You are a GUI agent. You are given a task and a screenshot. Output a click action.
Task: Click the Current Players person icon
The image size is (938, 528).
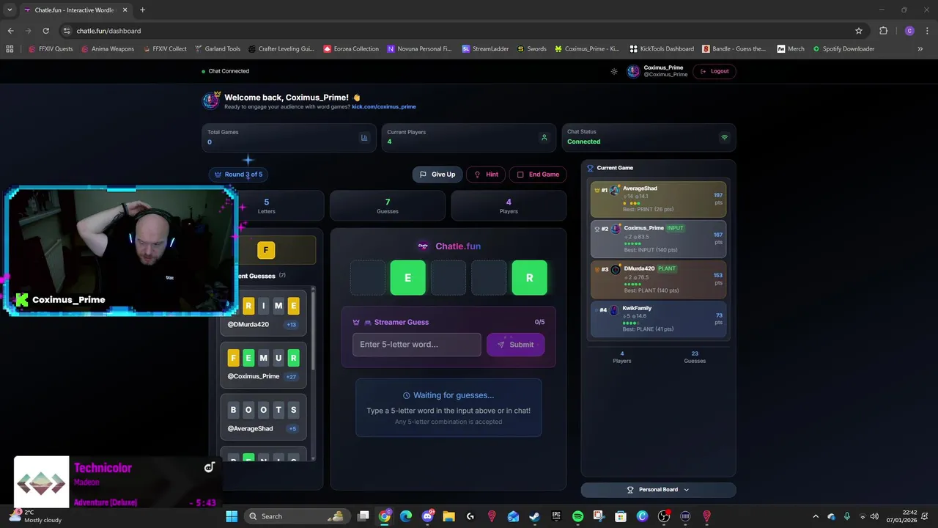click(x=544, y=137)
